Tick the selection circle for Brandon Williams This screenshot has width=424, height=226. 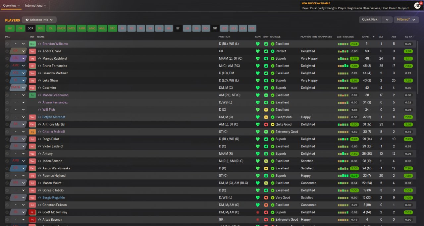click(7, 44)
